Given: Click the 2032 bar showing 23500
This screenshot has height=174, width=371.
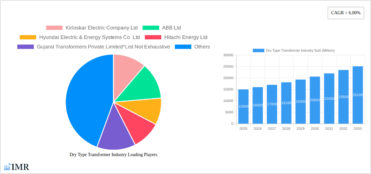Looking at the screenshot, I should coord(343,97).
